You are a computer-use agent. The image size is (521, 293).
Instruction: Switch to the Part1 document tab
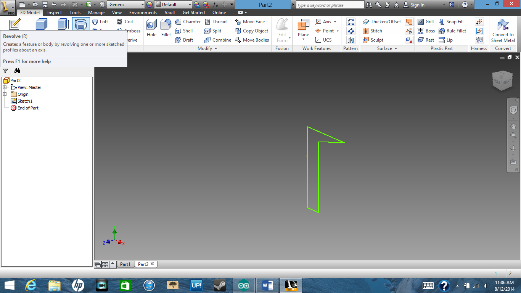point(125,264)
